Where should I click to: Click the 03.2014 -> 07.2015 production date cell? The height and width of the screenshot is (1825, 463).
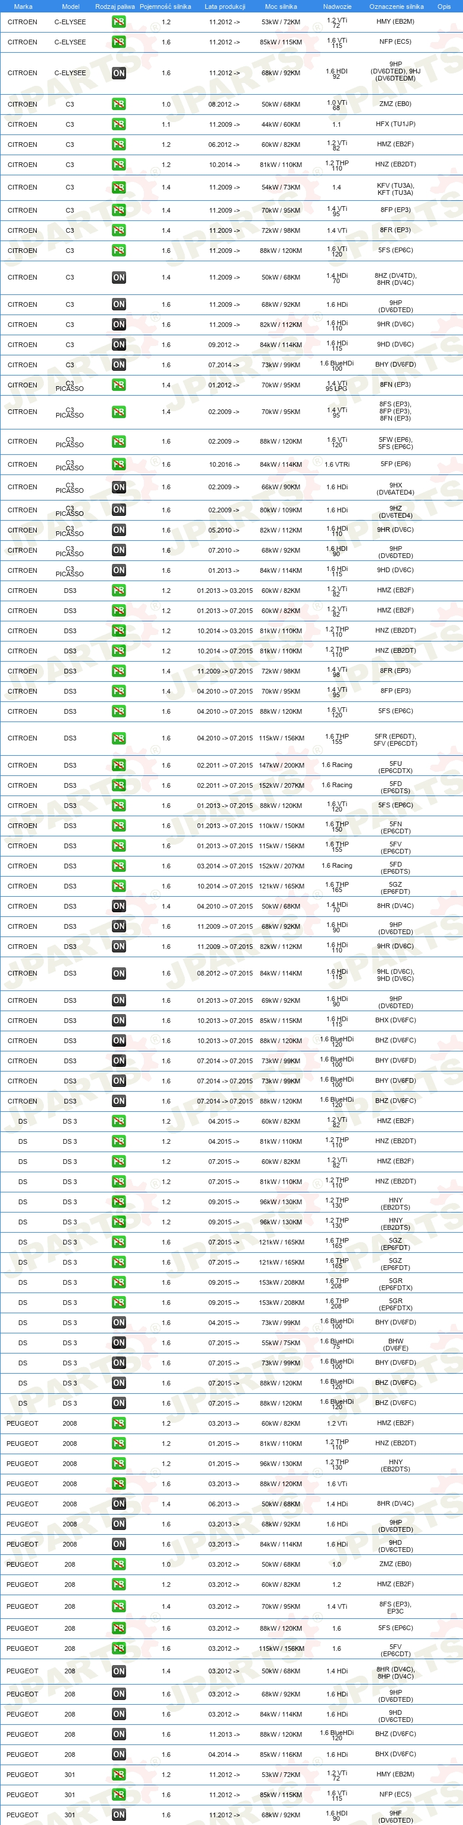click(x=224, y=866)
